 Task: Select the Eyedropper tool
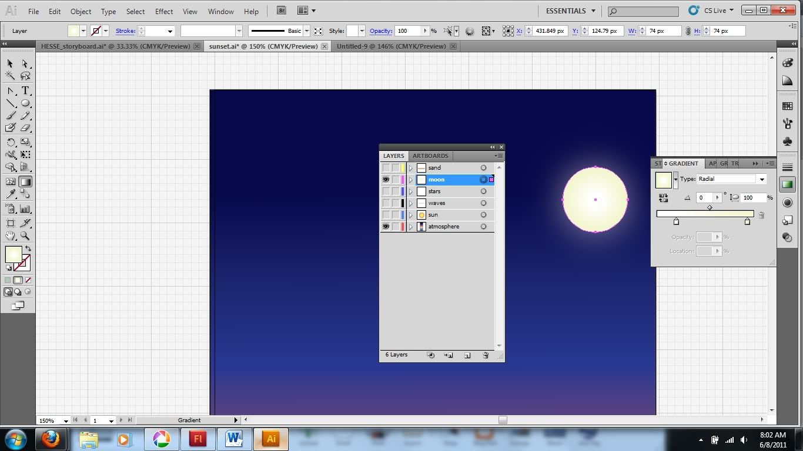click(x=10, y=194)
